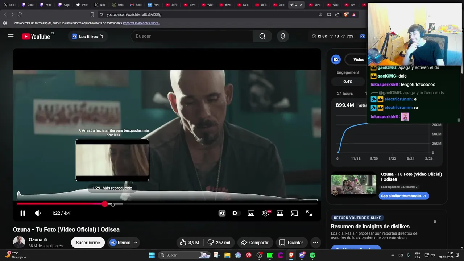Viewport: 464px width, 261px height.
Task: Expand the Remix dropdown arrow
Action: coord(136,243)
